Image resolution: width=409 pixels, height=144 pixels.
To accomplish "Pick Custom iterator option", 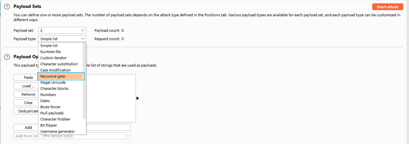I will pos(53,58).
